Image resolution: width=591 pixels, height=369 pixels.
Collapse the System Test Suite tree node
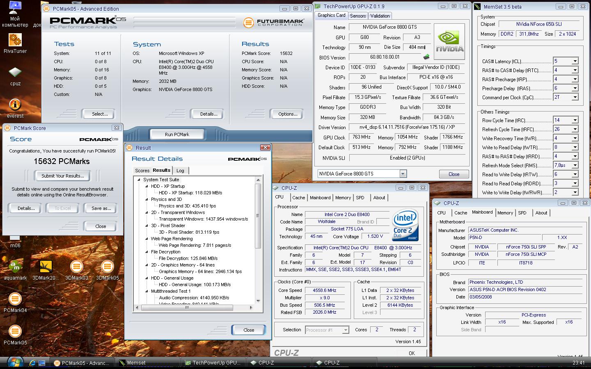pyautogui.click(x=139, y=180)
